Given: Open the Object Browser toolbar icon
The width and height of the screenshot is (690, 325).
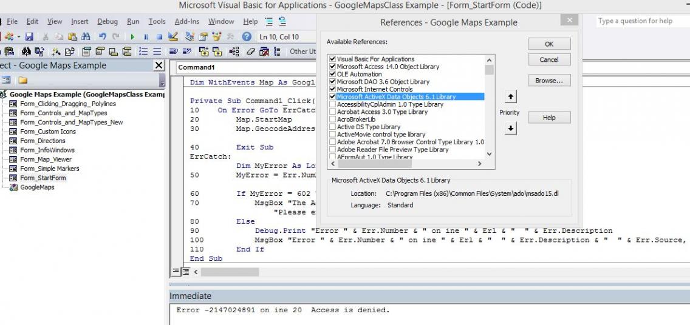Looking at the screenshot, I should pyautogui.click(x=216, y=37).
